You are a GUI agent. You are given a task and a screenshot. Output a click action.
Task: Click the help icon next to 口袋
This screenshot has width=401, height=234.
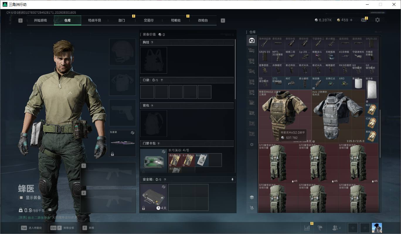pos(162,80)
